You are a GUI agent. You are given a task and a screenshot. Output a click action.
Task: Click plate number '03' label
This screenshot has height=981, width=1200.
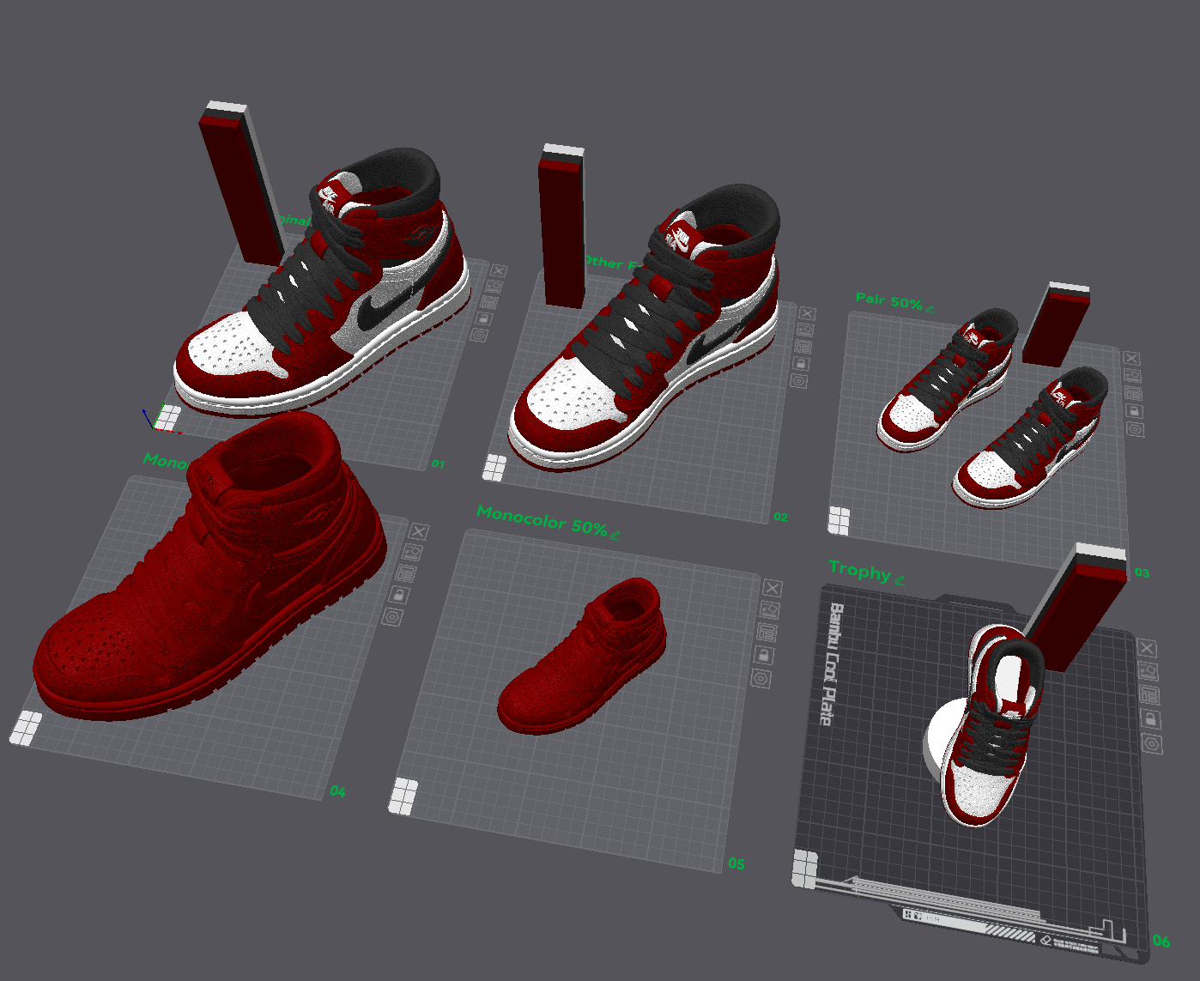click(x=1142, y=572)
